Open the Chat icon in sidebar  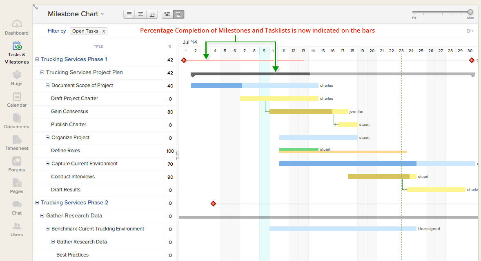pos(17,207)
